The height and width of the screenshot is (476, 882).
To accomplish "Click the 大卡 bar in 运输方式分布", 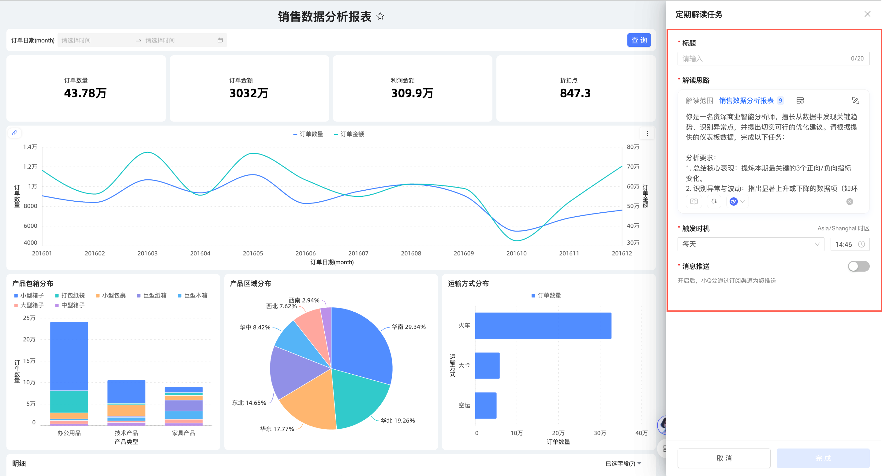I will (x=487, y=366).
